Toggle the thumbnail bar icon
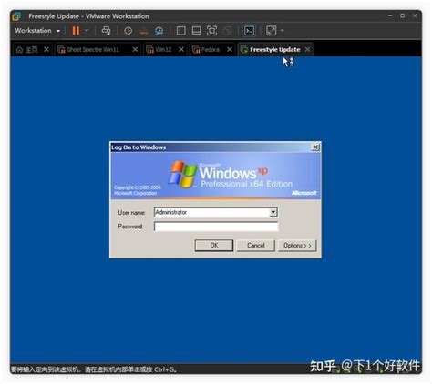The image size is (432, 384). (196, 31)
